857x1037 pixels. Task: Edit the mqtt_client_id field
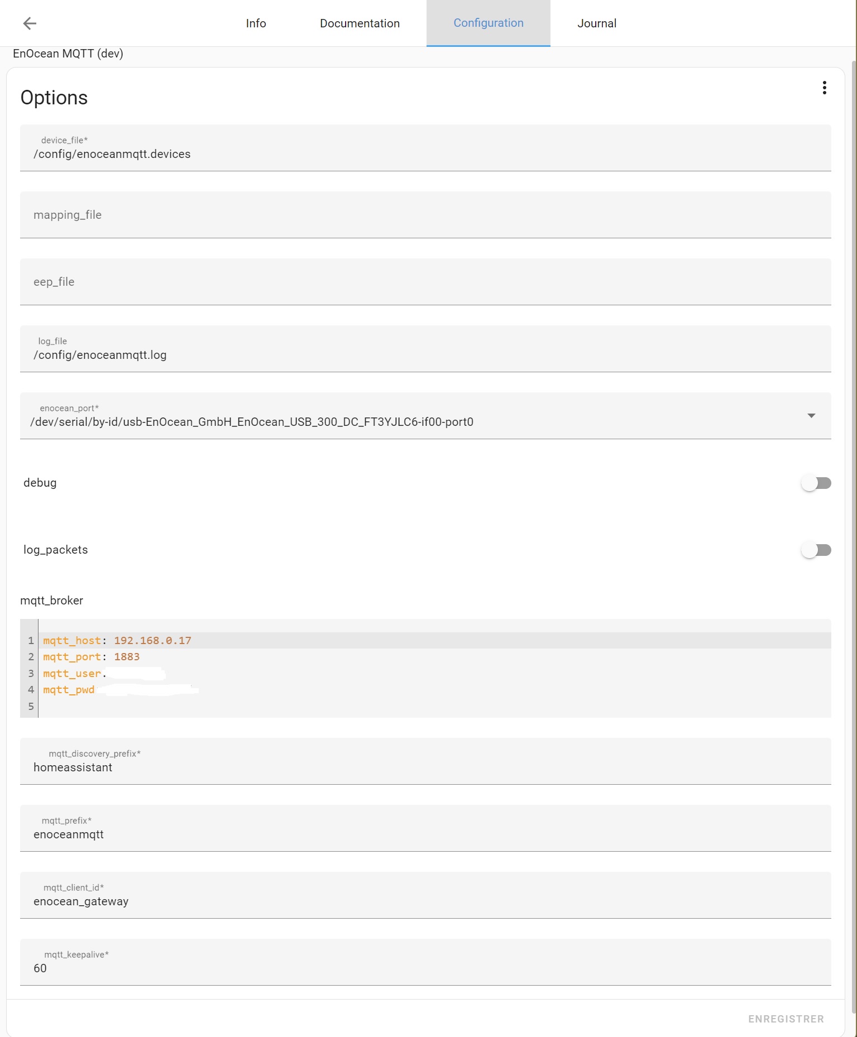click(x=424, y=901)
